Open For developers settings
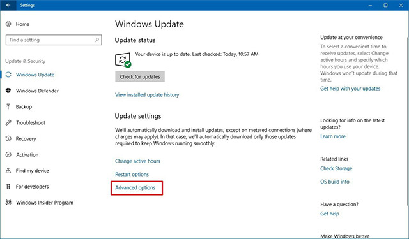This screenshot has width=409, height=239. [32, 187]
